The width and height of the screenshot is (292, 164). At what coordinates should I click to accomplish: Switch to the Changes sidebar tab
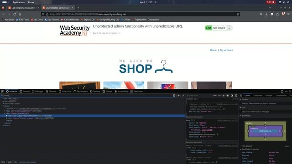269,95
